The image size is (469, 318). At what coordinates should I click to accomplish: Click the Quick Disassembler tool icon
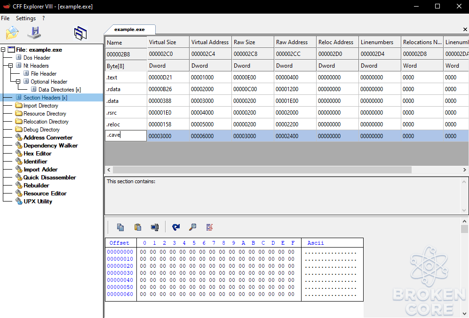pyautogui.click(x=19, y=178)
